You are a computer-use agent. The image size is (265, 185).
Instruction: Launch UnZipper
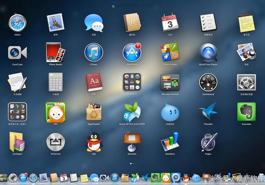click(x=17, y=142)
